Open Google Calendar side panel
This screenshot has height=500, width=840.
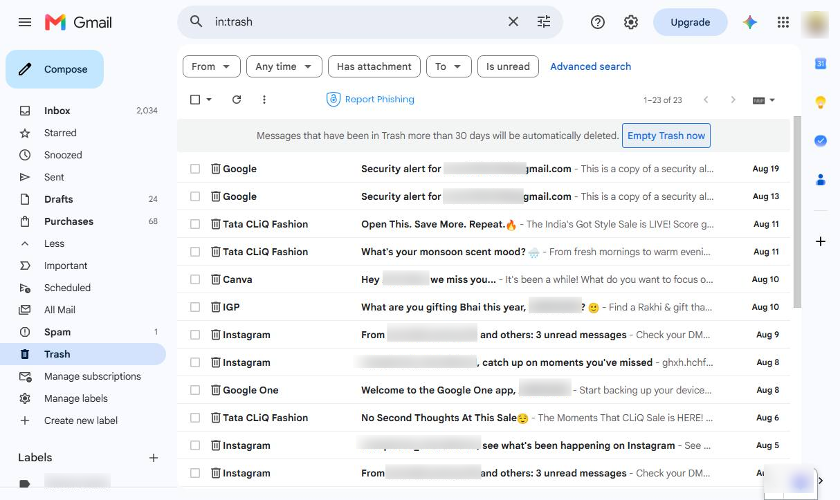821,64
